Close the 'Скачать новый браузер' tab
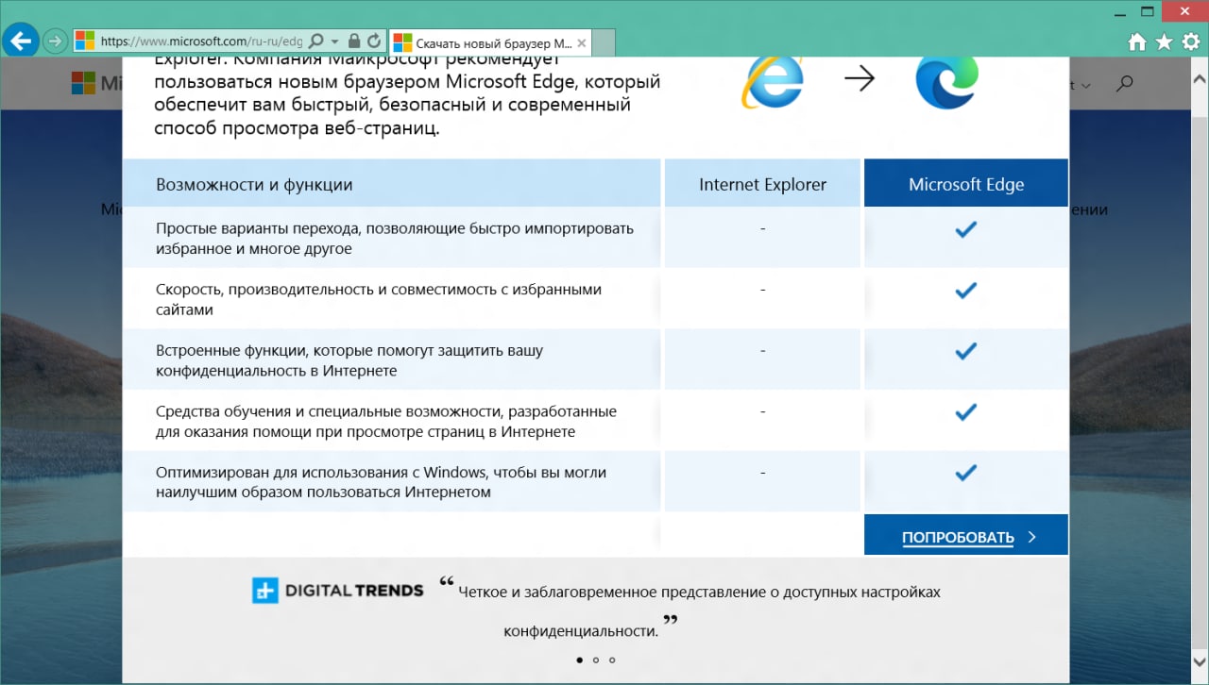 tap(582, 42)
